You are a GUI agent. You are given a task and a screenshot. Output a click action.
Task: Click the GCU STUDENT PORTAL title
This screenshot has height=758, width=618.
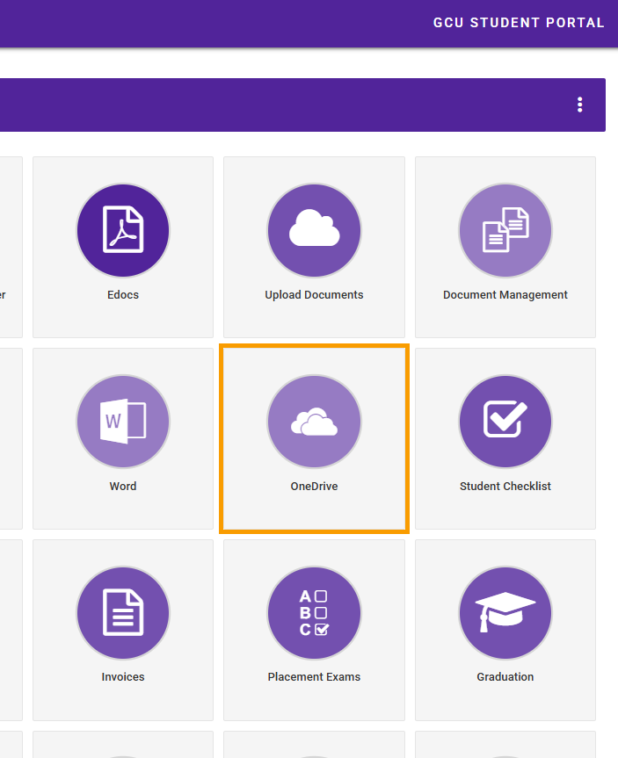[519, 23]
